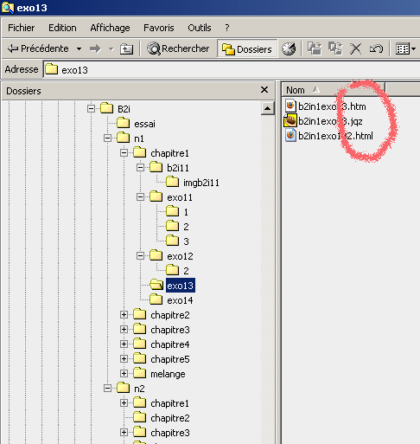
Task: Open the Outils menu
Action: click(x=200, y=28)
